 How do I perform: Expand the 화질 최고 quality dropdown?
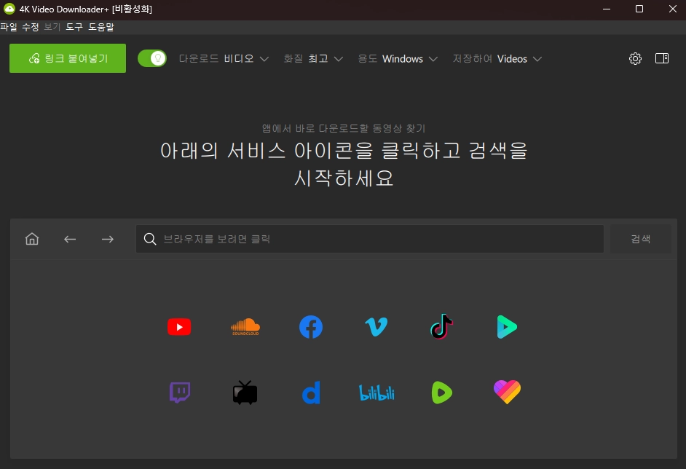(x=313, y=58)
